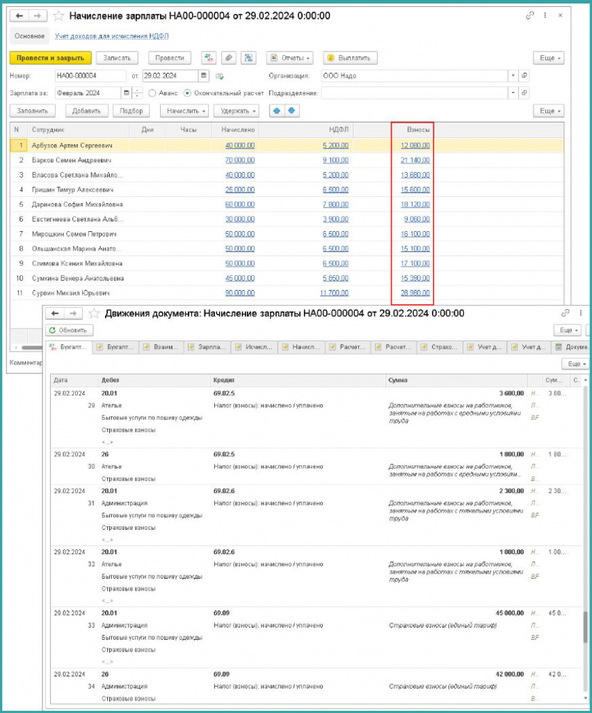Show Дт/Кт postings via the toolbar icon
Viewport: 592px width, 713px height.
209,58
